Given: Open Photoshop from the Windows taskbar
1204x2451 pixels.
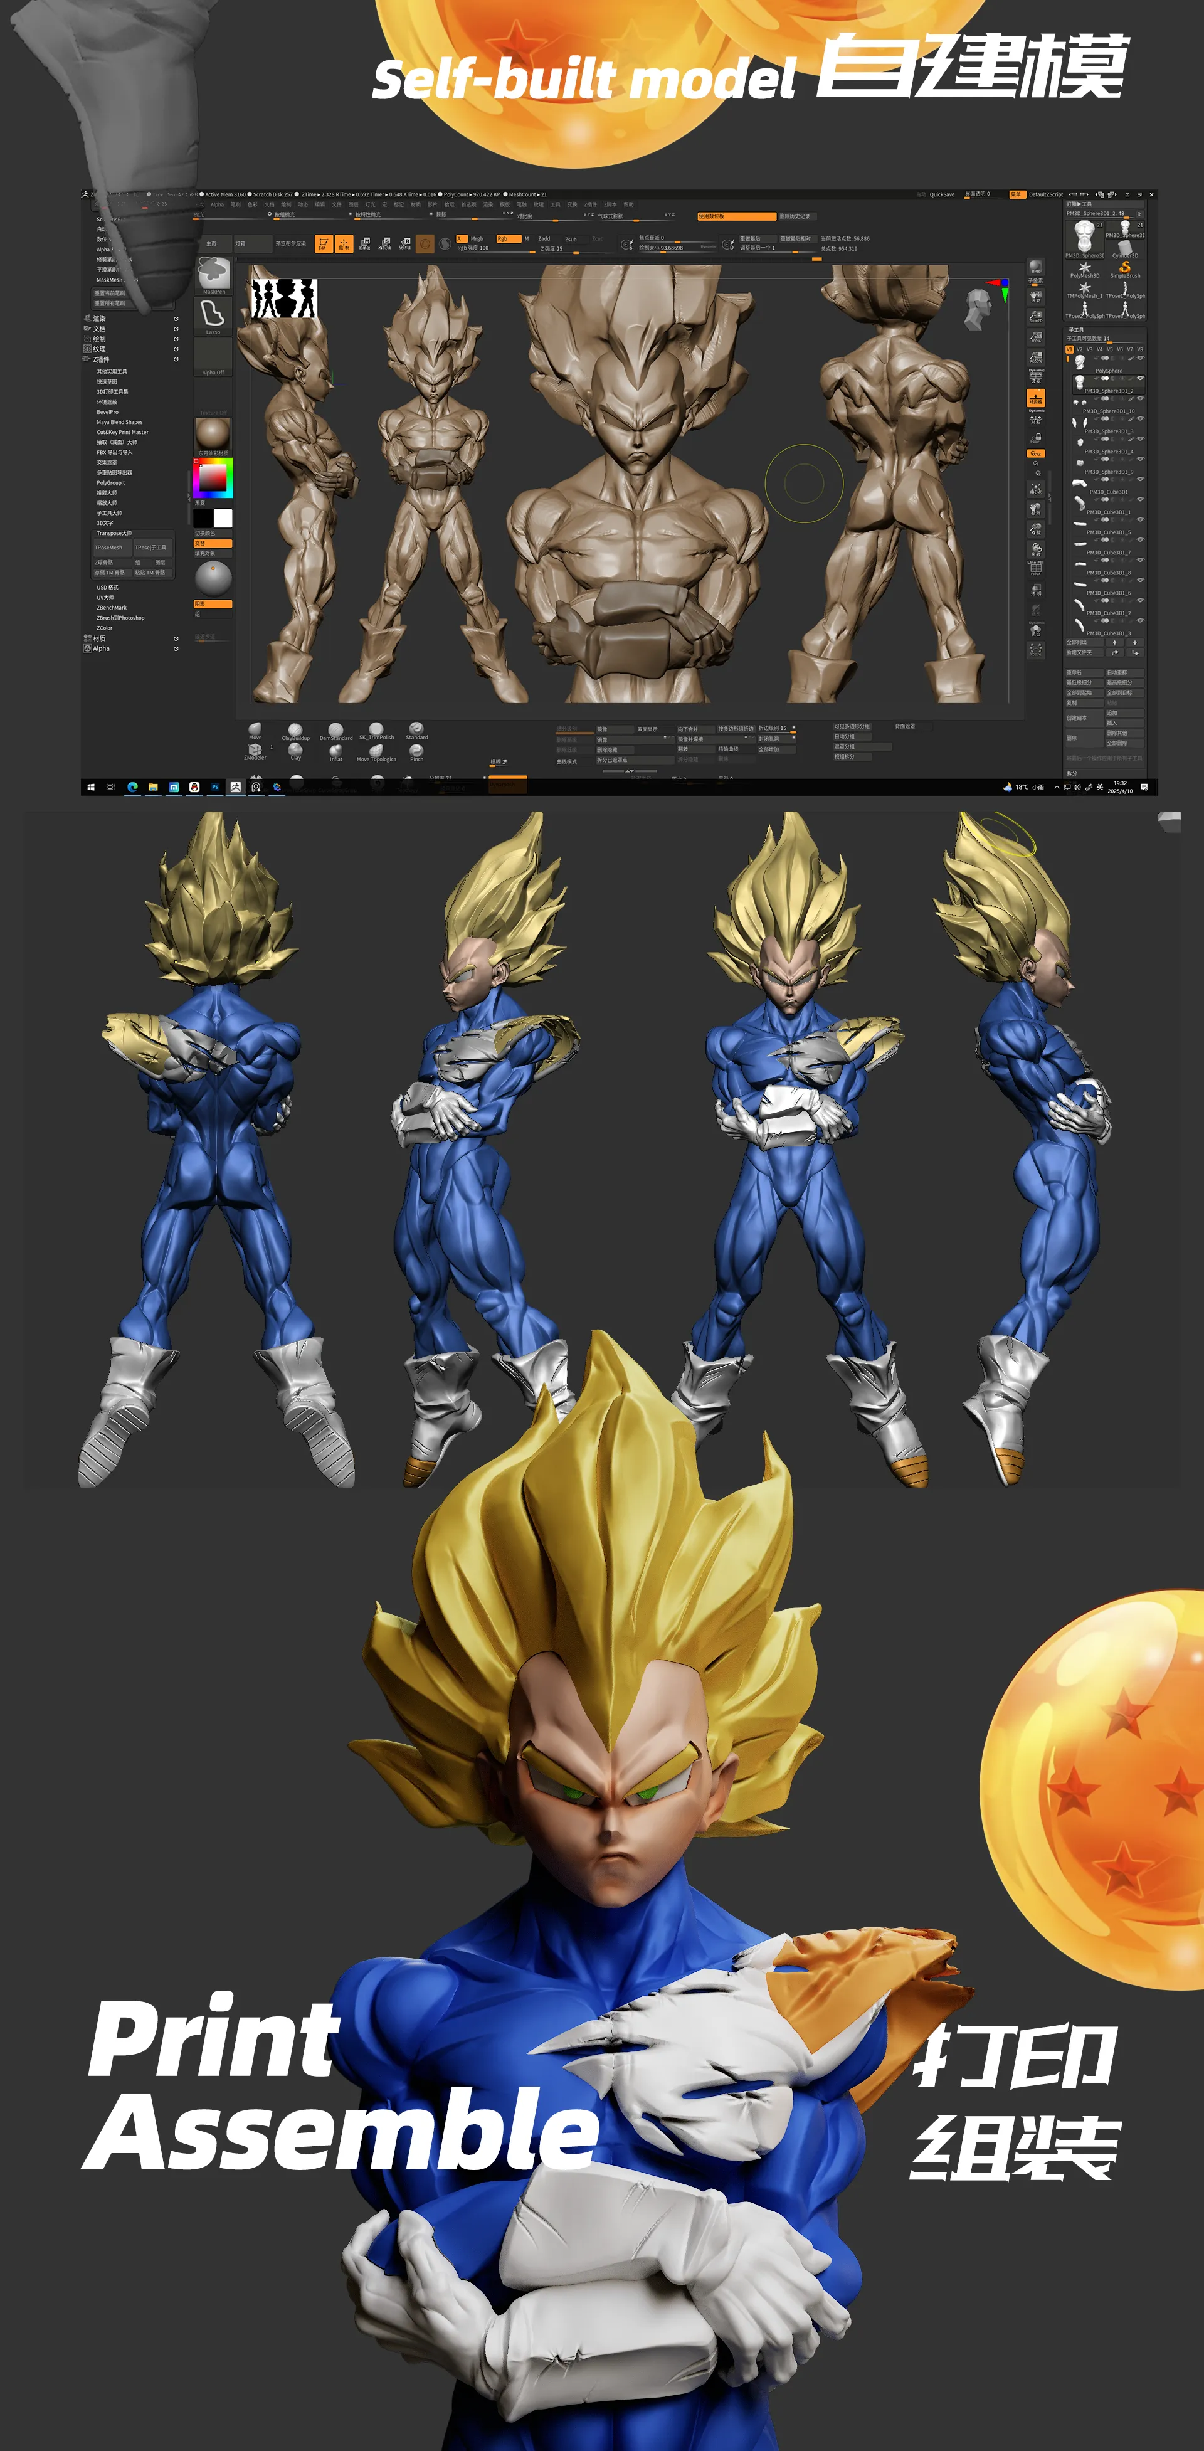Looking at the screenshot, I should point(216,787).
